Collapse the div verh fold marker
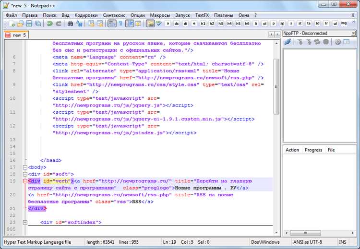The width and height of the screenshot is (360, 249). coord(25,181)
